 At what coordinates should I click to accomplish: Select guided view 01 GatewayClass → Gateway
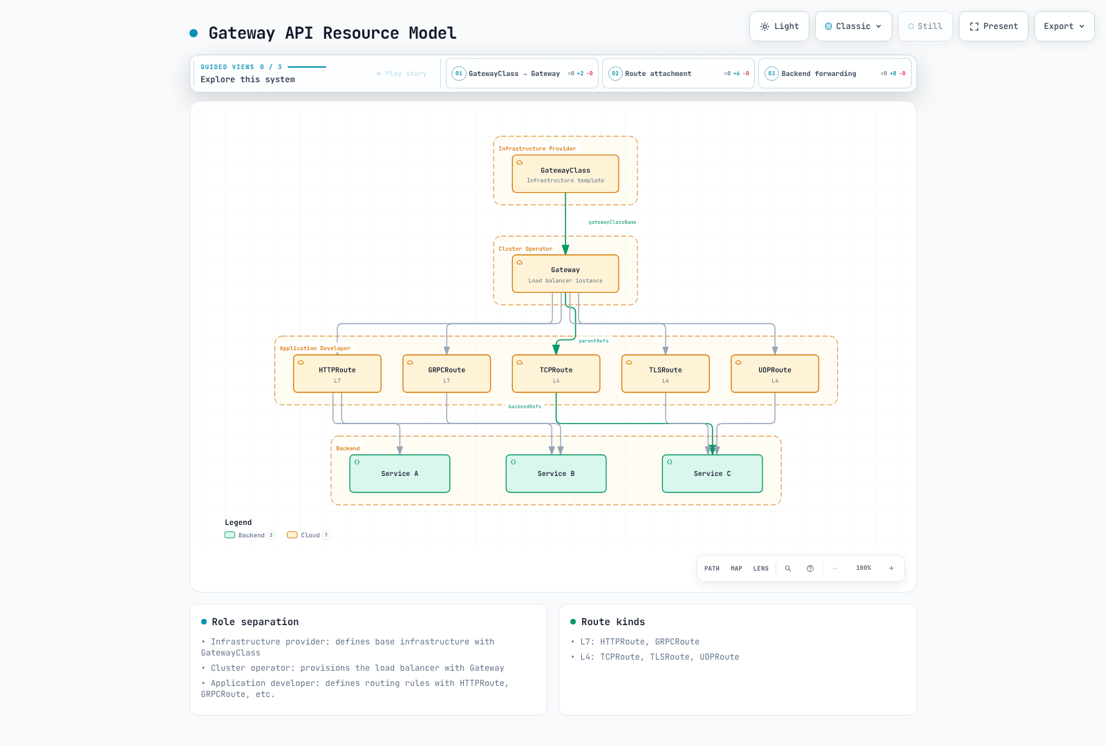(x=522, y=73)
